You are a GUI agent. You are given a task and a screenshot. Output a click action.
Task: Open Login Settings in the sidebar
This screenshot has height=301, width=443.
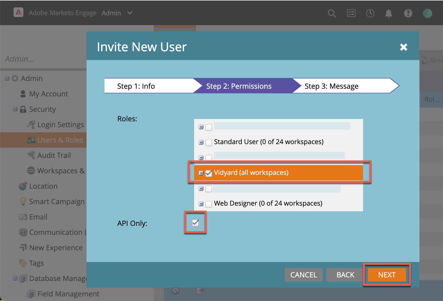[x=60, y=125]
